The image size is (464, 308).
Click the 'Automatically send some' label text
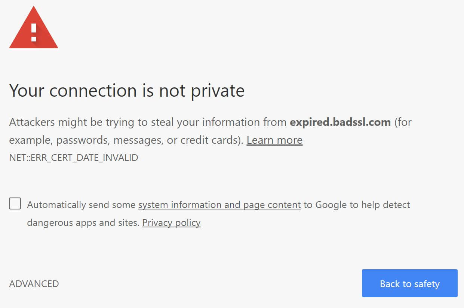point(81,205)
